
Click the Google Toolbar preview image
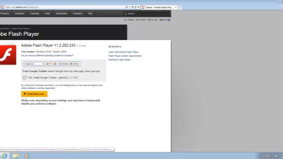tap(52, 64)
